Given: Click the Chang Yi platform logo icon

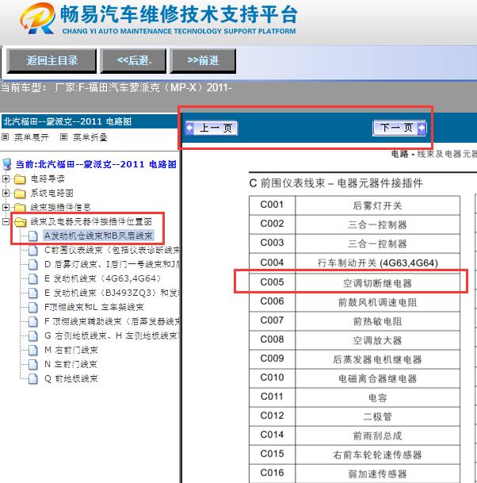Looking at the screenshot, I should click(37, 18).
